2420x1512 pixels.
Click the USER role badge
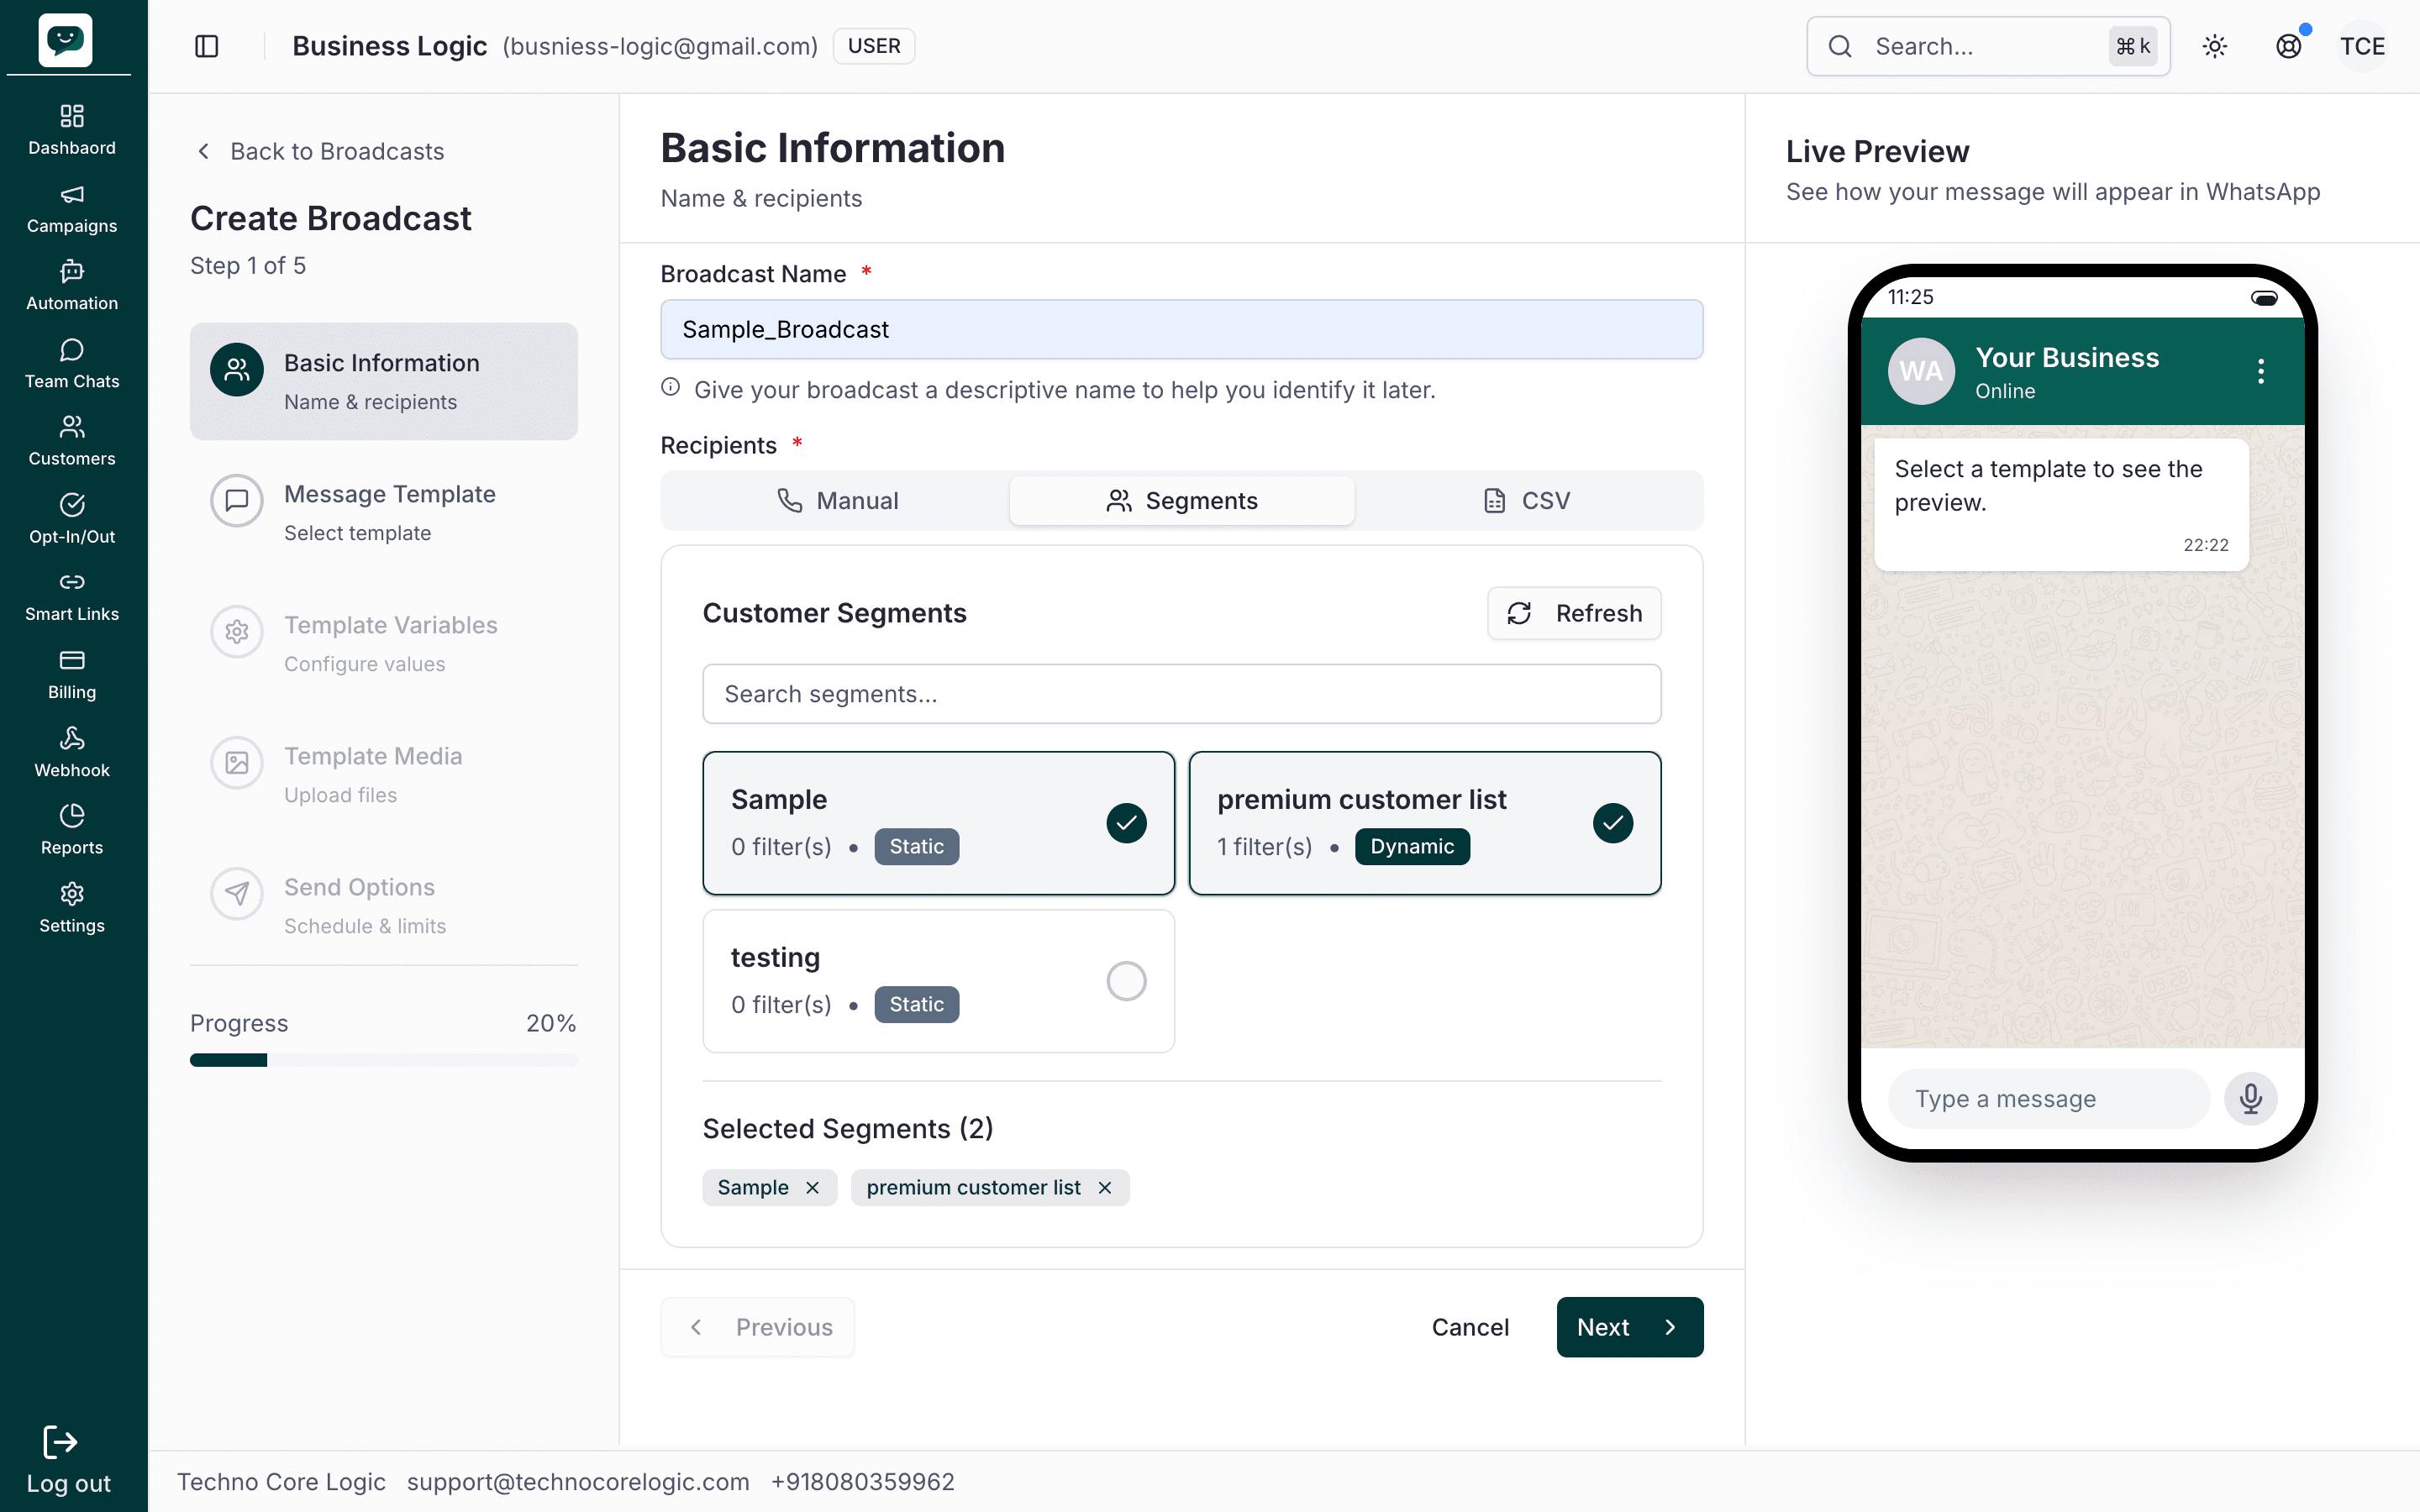(874, 46)
